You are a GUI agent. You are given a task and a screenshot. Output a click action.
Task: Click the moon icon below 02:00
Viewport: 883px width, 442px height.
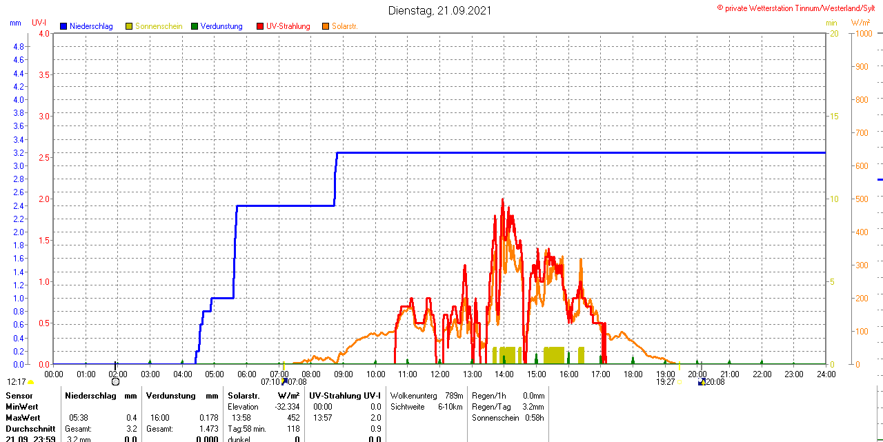click(x=115, y=381)
